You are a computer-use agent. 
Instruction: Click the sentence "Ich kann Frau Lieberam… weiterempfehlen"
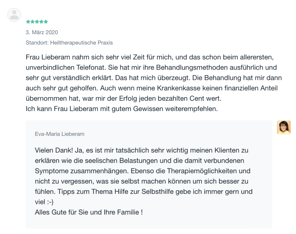click(x=121, y=109)
